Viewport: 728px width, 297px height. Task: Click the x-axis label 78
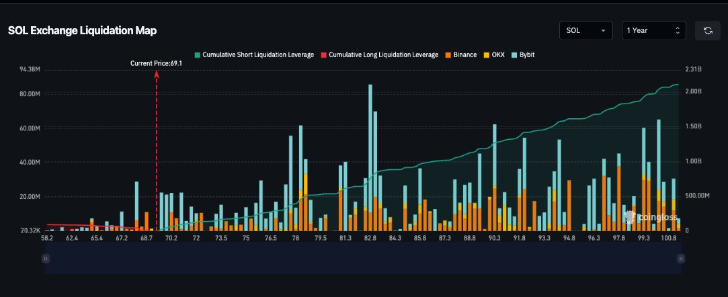pyautogui.click(x=295, y=238)
